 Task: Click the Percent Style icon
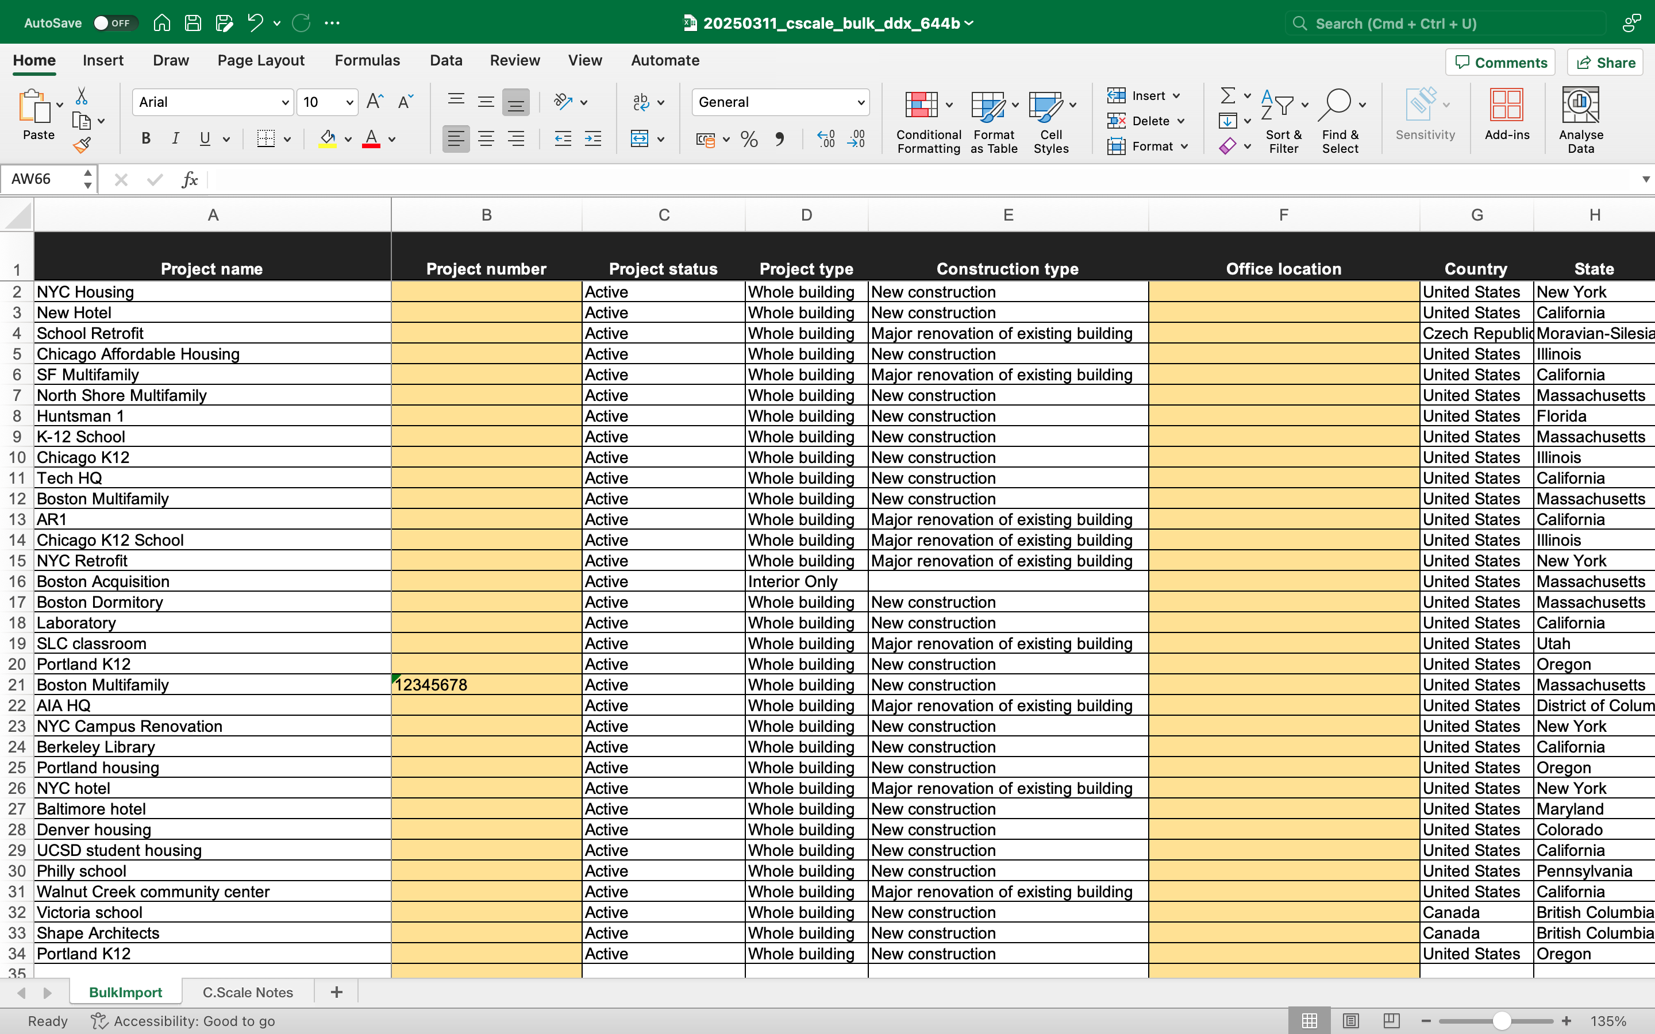pyautogui.click(x=749, y=139)
